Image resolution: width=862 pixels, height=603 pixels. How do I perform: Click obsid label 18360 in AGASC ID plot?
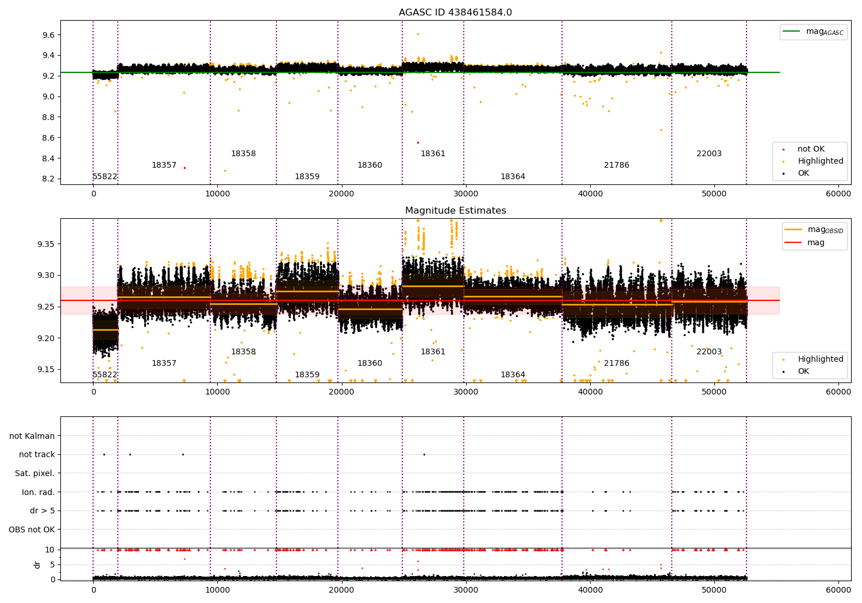370,165
